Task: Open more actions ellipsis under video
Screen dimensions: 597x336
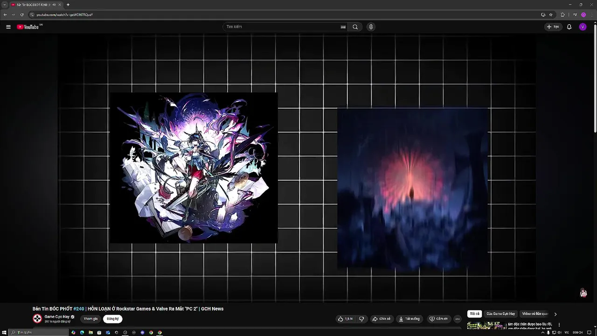Action: (x=458, y=319)
